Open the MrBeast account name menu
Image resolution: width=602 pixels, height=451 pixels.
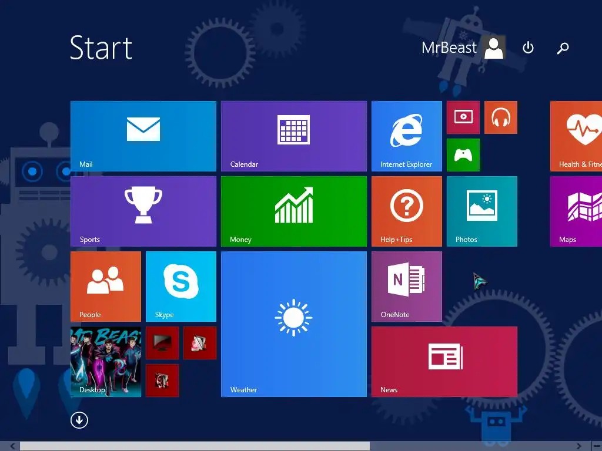click(x=449, y=48)
